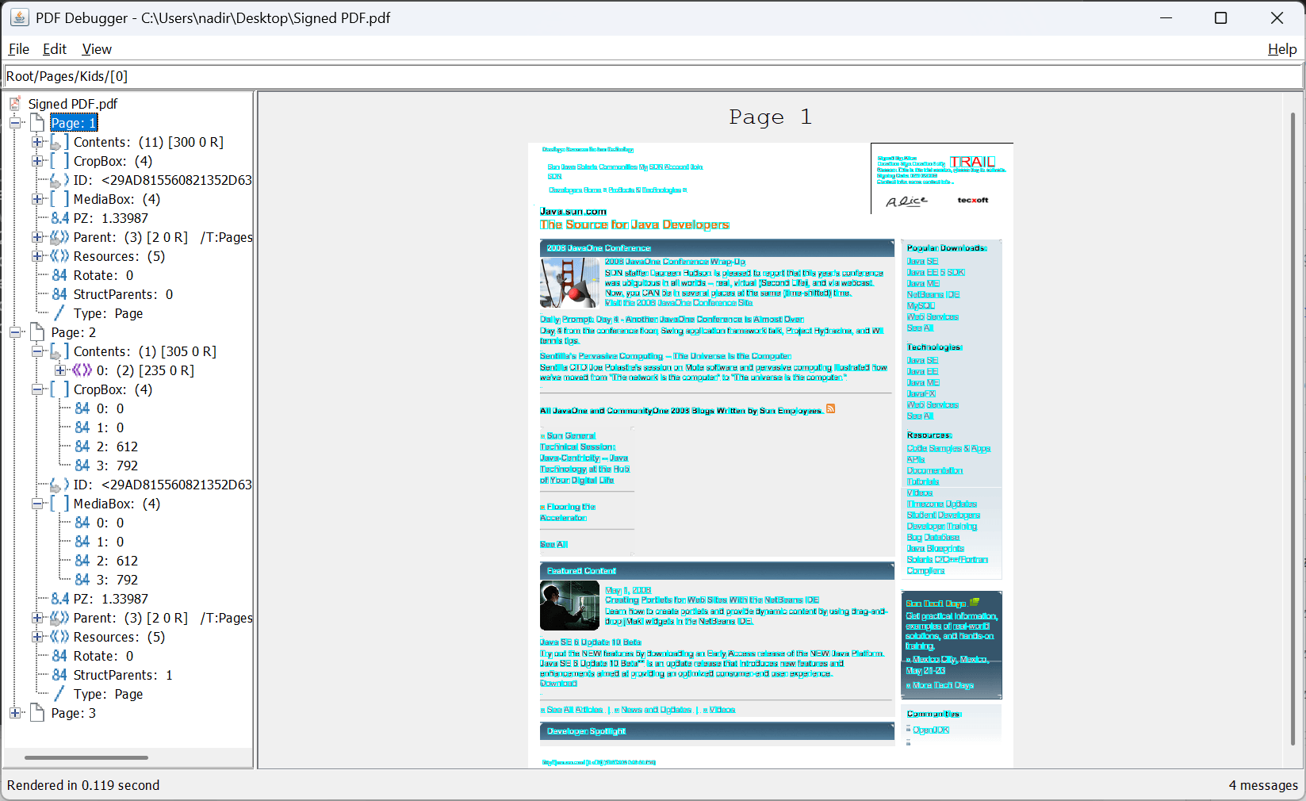Expand CropBox: (4) under Page: 1
Image resolution: width=1306 pixels, height=801 pixels.
[x=37, y=161]
